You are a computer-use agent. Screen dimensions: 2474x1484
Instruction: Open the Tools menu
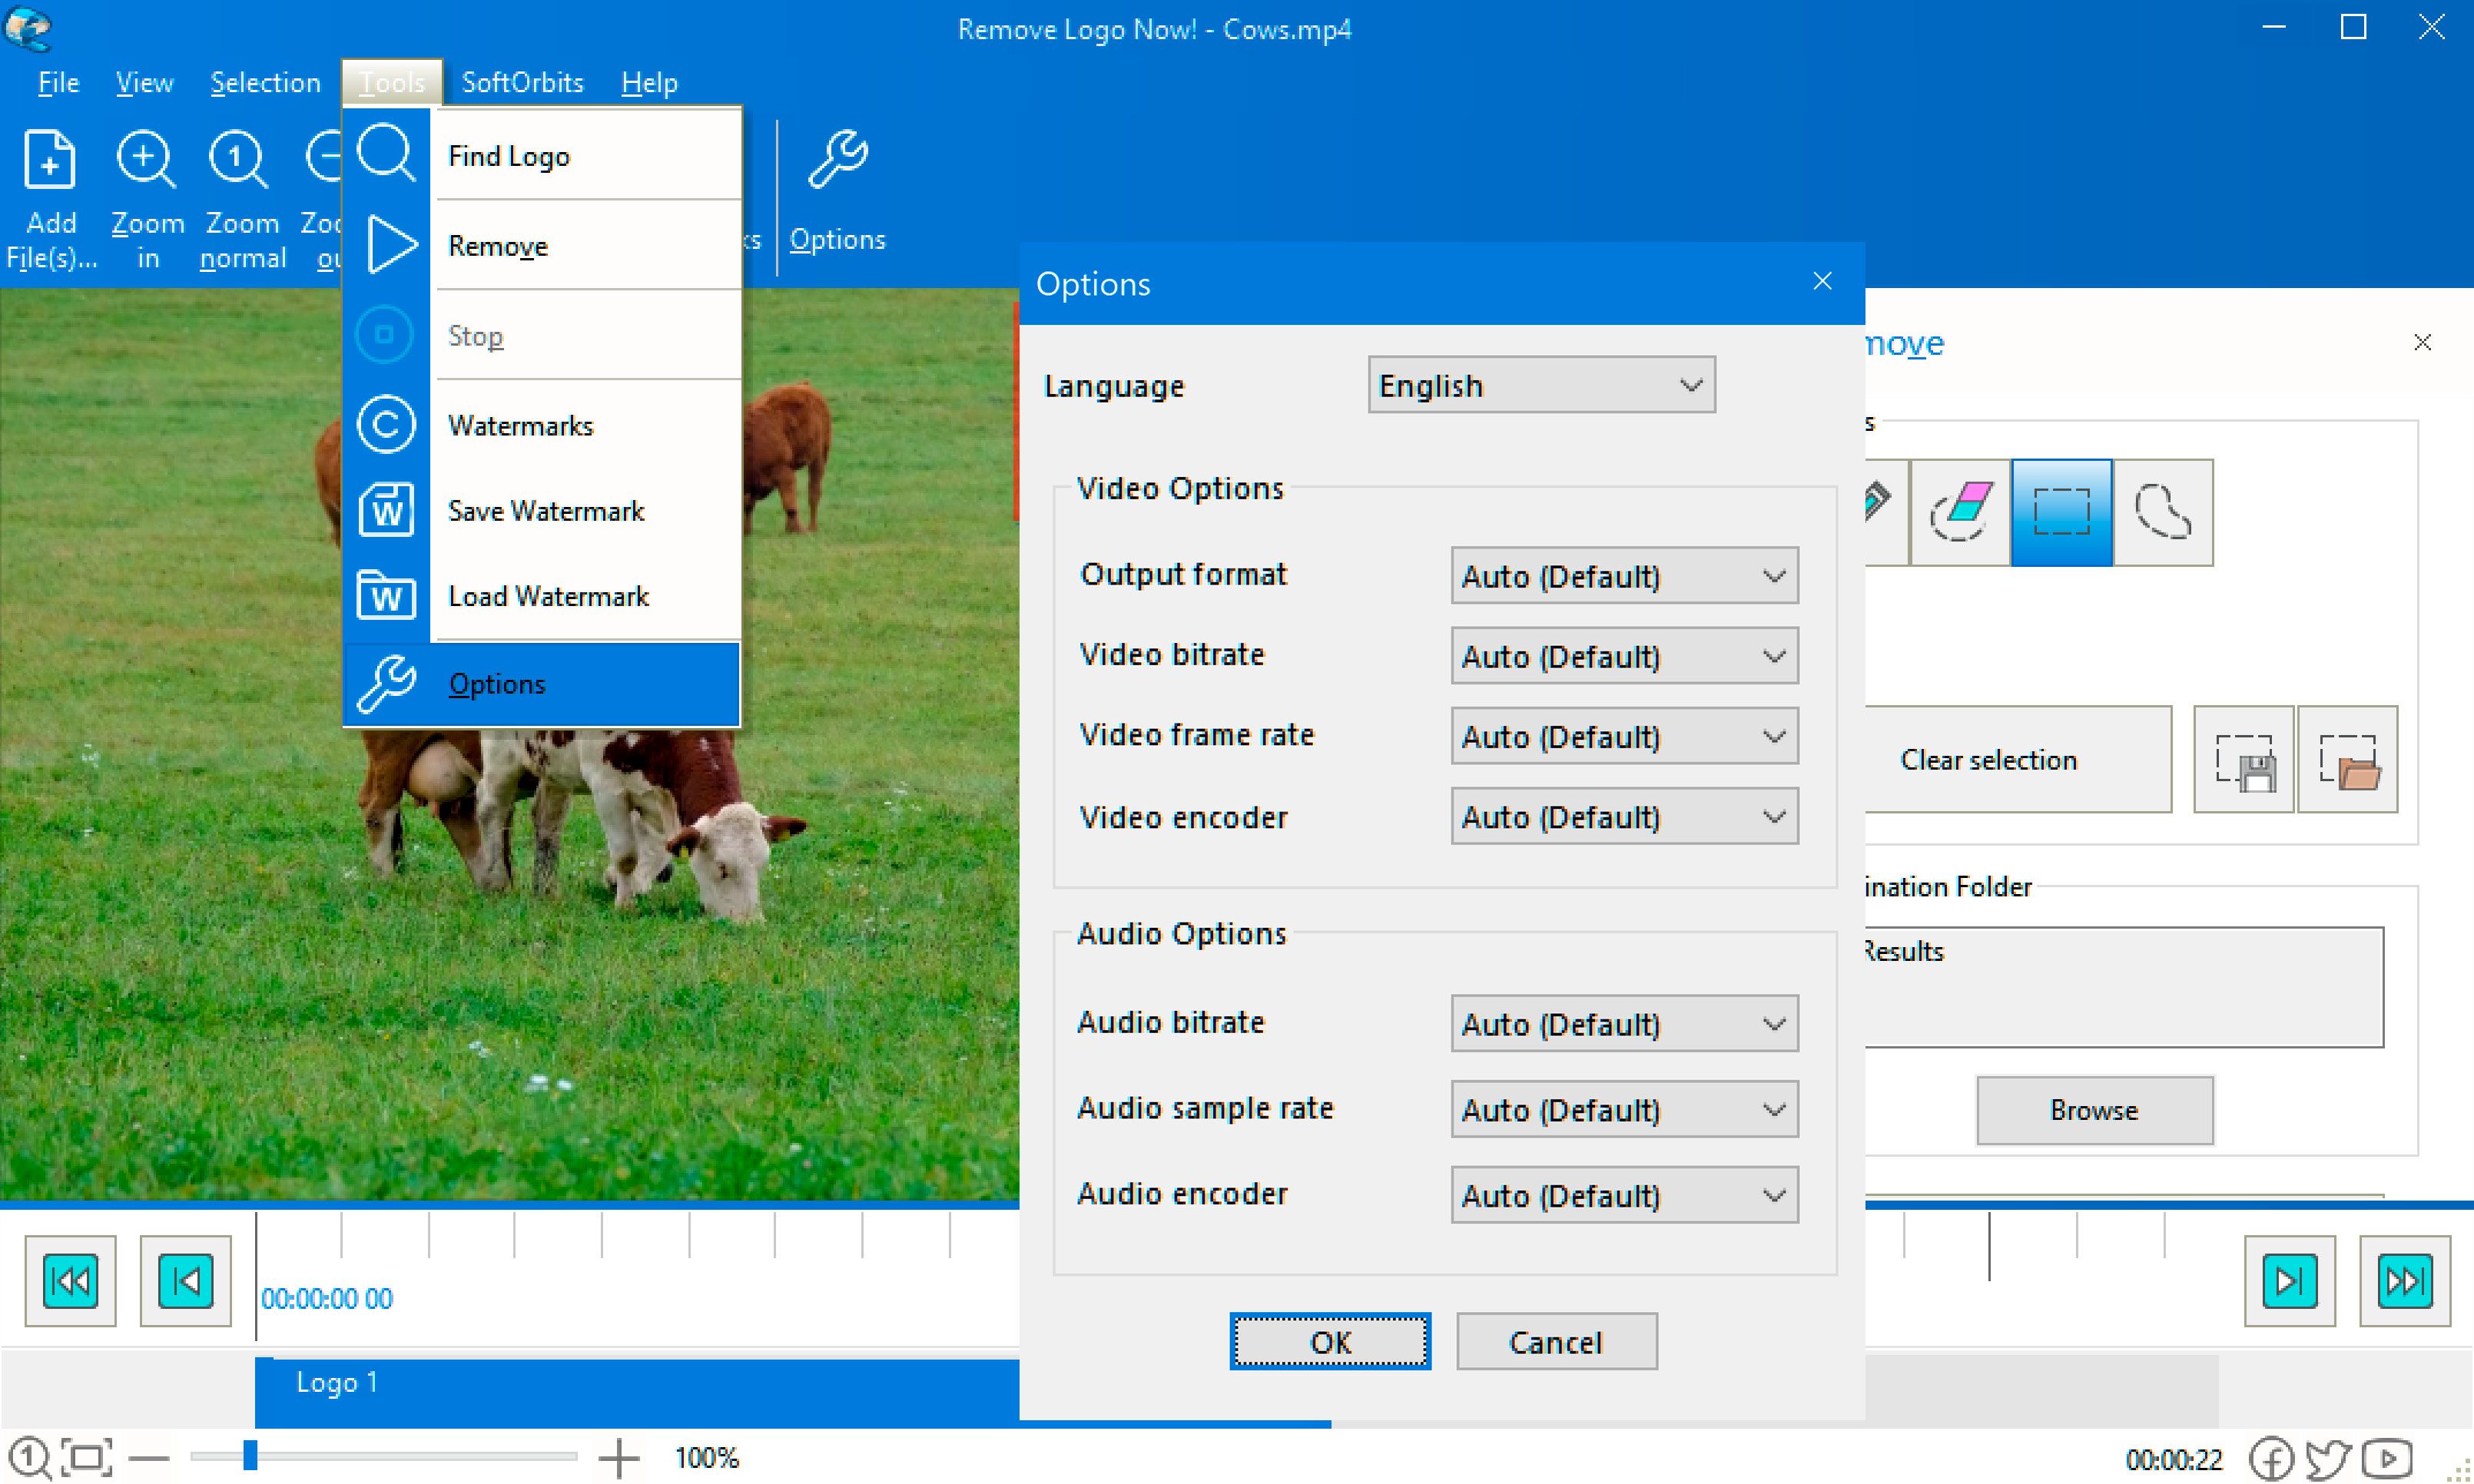coord(387,80)
